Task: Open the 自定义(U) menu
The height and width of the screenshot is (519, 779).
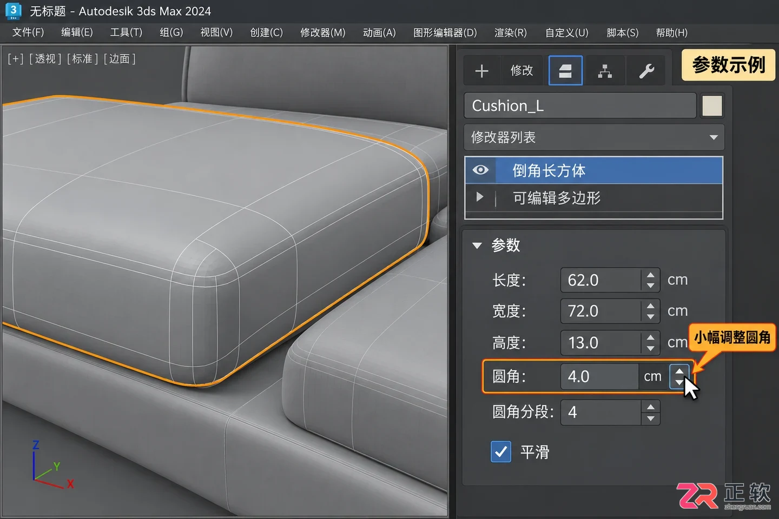Action: coord(567,32)
